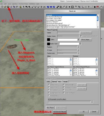Open the Edit menu
This screenshot has height=116, width=104.
coord(5,4)
